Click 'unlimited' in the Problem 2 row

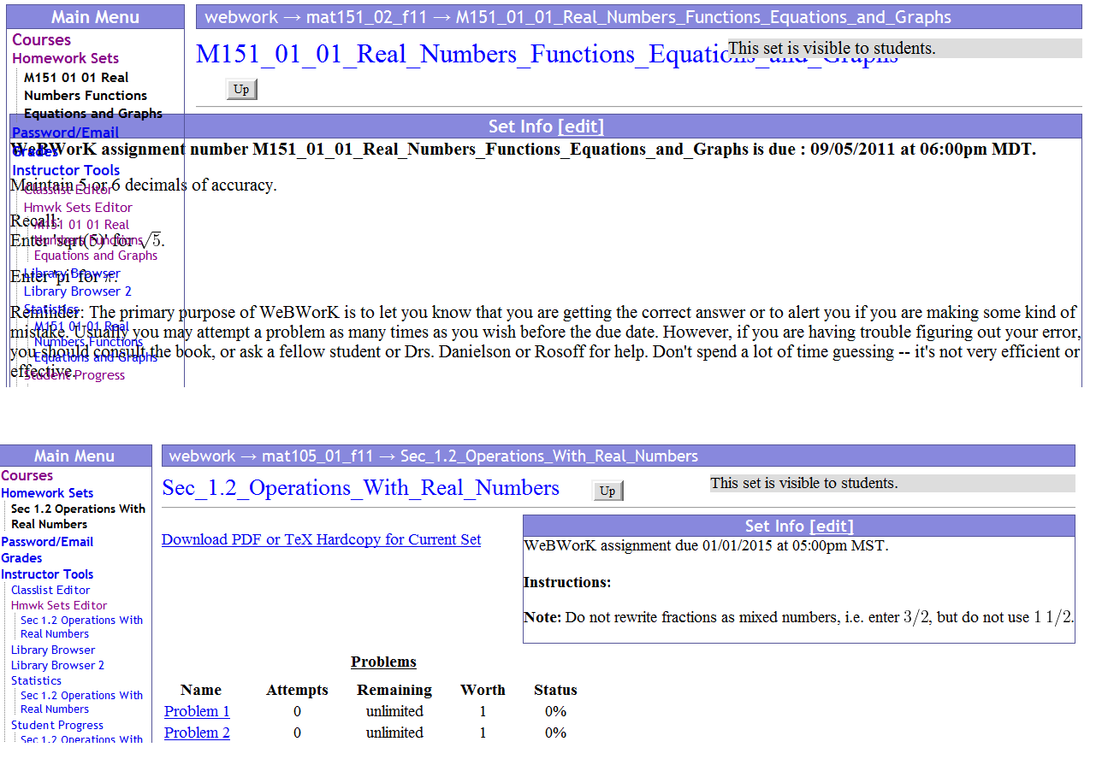(x=394, y=733)
